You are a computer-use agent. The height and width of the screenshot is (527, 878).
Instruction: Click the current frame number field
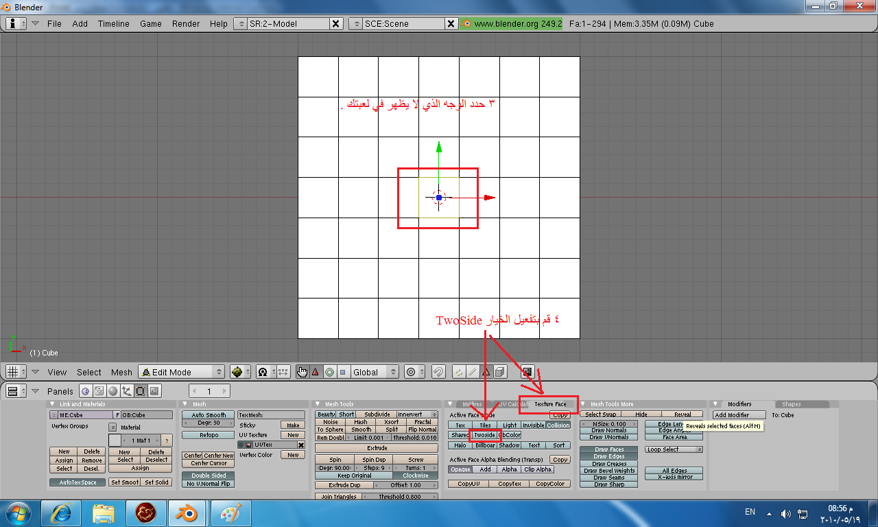click(x=209, y=391)
